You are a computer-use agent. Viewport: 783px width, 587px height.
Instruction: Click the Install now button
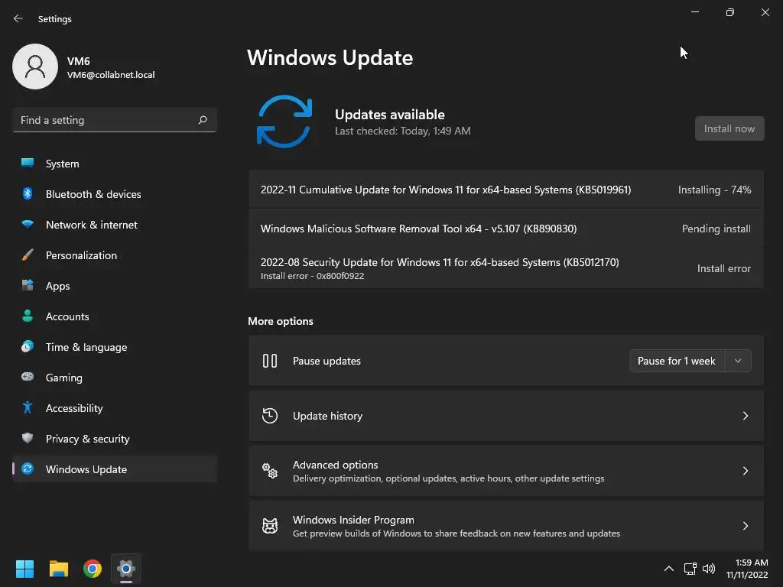729,128
